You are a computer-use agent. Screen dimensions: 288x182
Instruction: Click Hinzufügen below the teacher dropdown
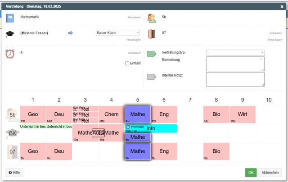click(134, 40)
